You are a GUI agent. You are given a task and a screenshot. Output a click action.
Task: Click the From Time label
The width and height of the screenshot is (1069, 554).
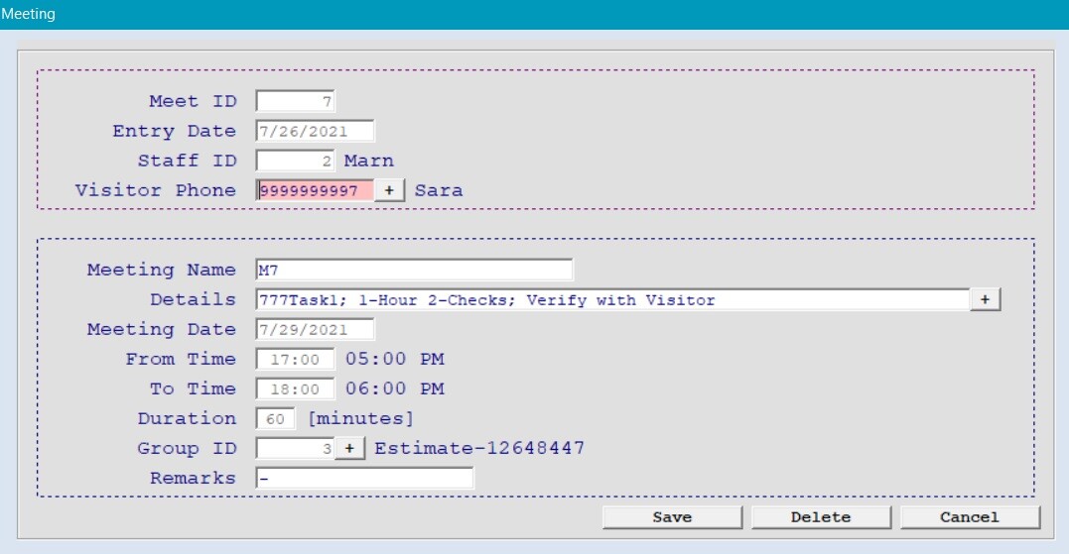click(181, 360)
